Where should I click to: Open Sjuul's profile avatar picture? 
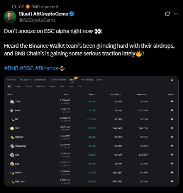(x=10, y=17)
